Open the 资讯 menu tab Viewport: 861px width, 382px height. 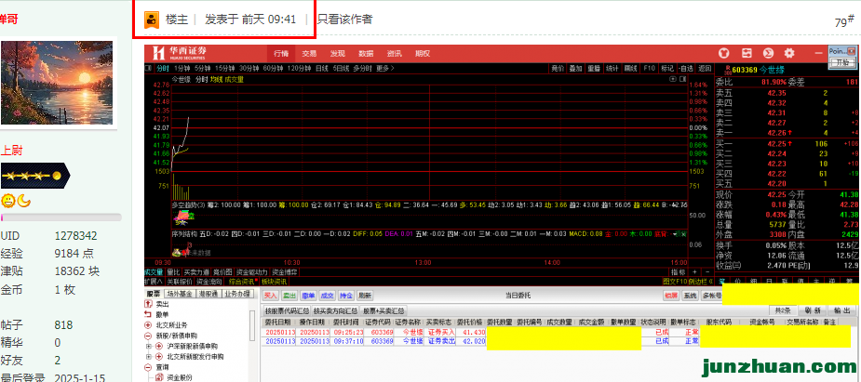pos(395,53)
